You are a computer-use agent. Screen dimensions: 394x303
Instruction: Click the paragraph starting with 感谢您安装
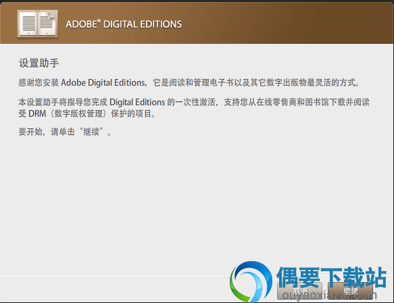[189, 82]
